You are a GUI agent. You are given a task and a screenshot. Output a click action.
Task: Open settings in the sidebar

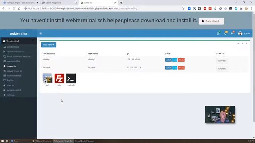11,95
